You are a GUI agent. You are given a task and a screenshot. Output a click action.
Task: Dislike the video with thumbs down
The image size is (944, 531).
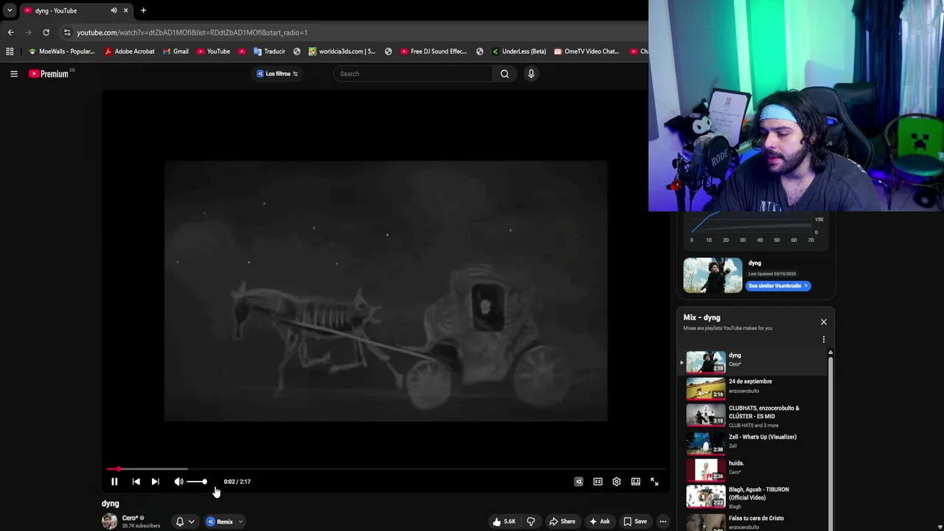[531, 521]
